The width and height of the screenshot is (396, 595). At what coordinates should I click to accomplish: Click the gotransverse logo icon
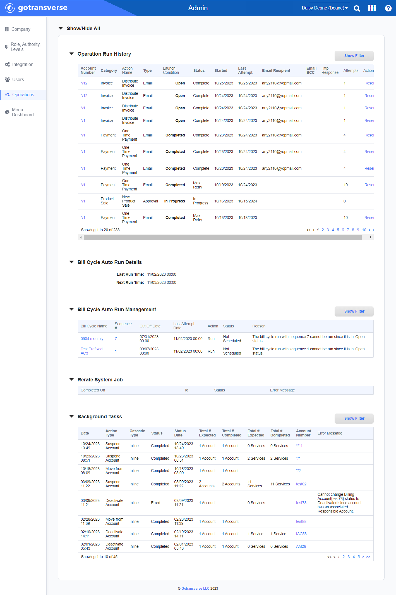click(x=10, y=8)
